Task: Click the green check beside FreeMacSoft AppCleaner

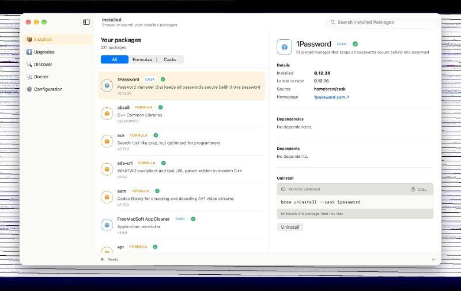Action: tap(193, 219)
